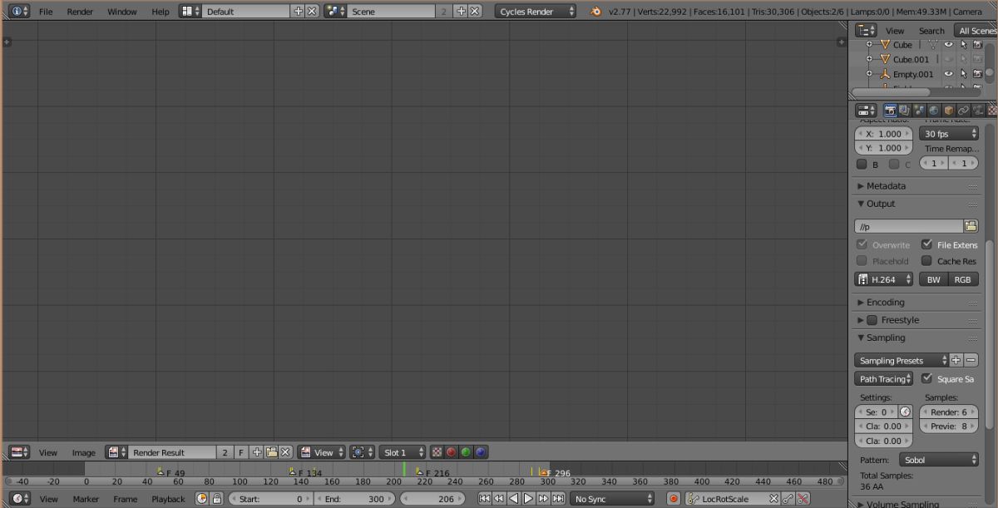Remove the LocRotScale keying set

point(773,499)
